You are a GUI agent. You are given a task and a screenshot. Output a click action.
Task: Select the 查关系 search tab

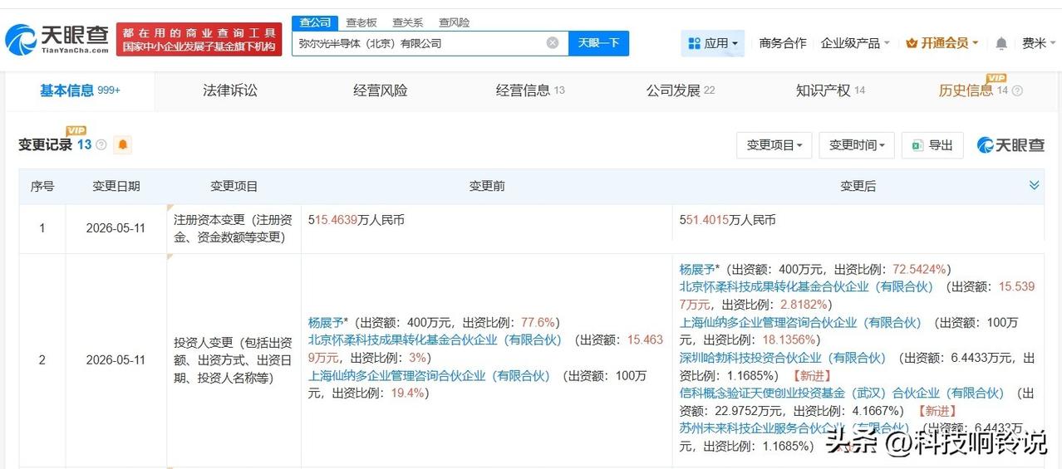(407, 22)
